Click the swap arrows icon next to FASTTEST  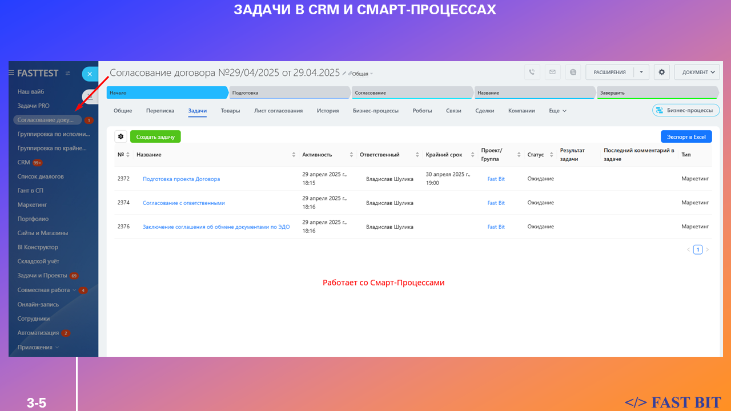pyautogui.click(x=68, y=73)
